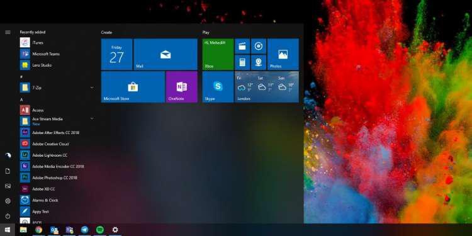Click the letter A section header
The height and width of the screenshot is (236, 472).
tap(21, 99)
